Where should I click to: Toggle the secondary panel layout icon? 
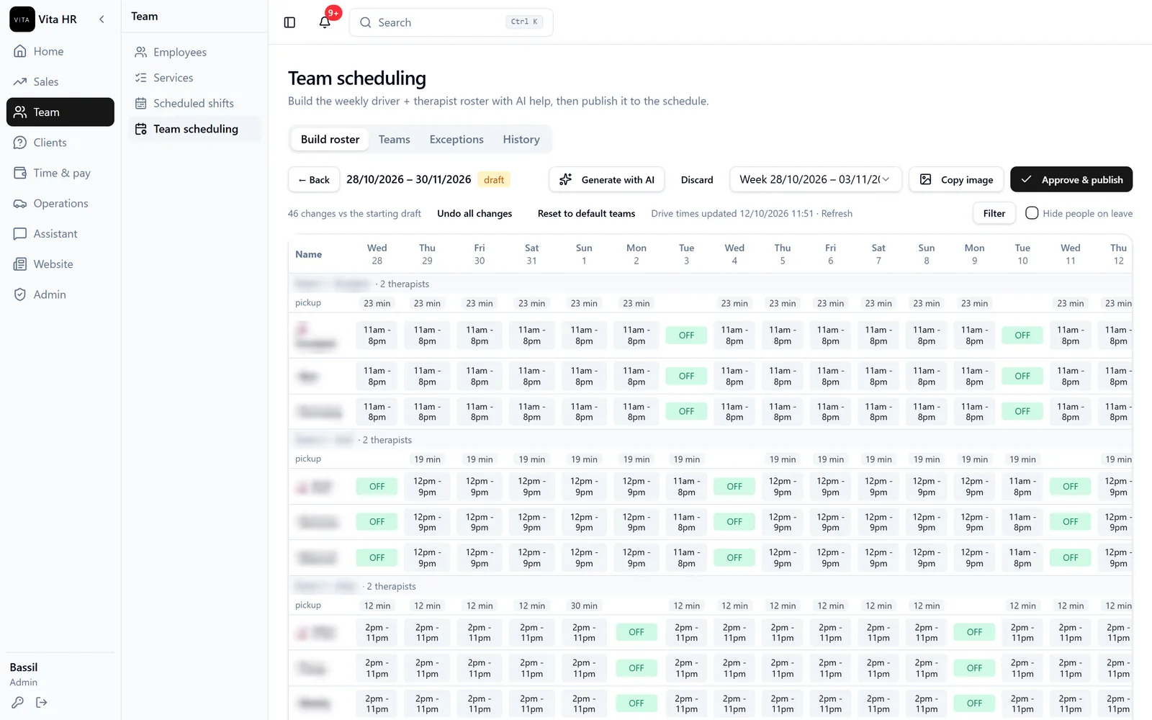pos(289,22)
